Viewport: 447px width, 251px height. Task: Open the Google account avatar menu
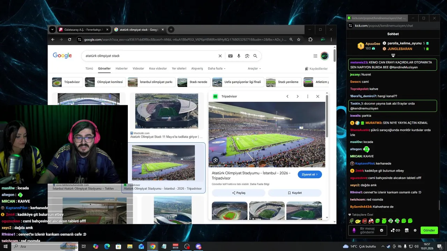(324, 56)
